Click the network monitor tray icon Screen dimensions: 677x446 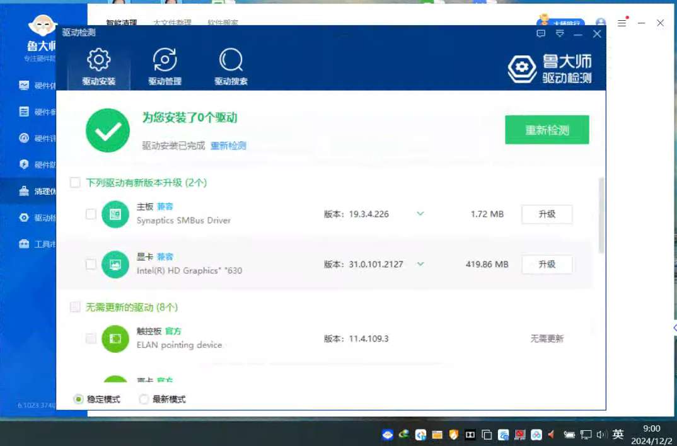point(586,435)
